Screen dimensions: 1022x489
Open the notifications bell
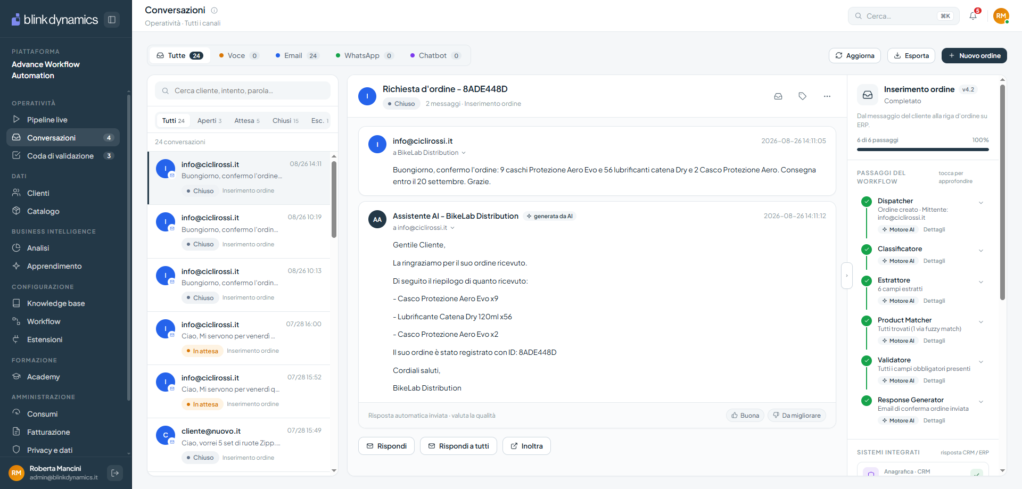point(973,16)
